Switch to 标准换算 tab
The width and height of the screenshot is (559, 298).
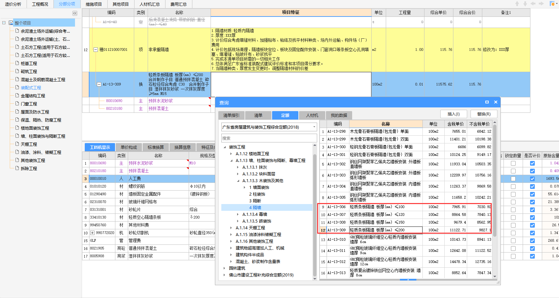click(x=156, y=147)
